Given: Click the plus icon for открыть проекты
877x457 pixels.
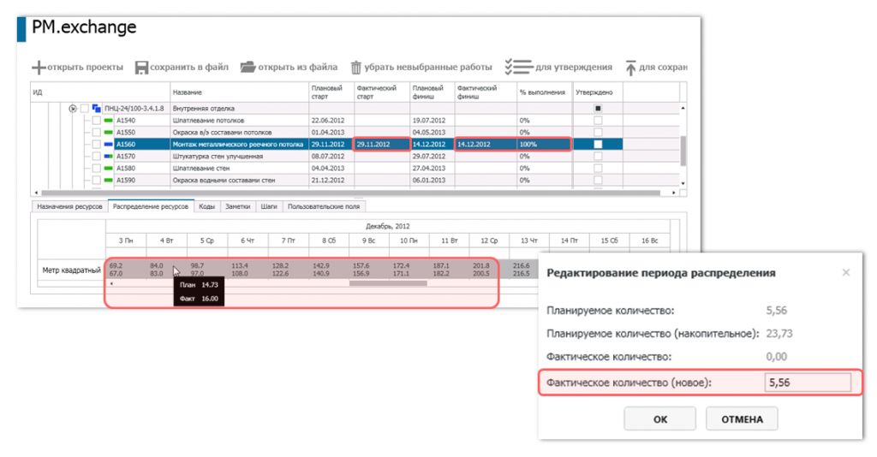Looking at the screenshot, I should click(38, 68).
